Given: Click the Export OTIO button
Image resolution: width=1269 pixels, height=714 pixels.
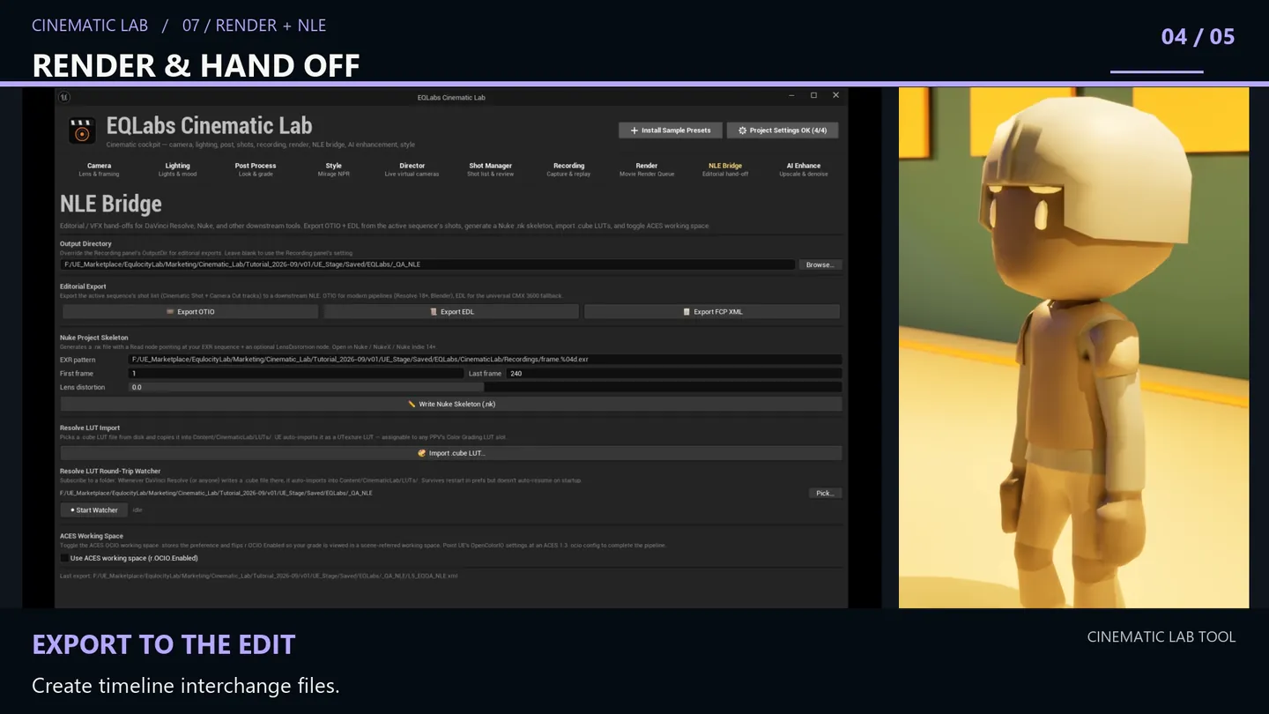Looking at the screenshot, I should [189, 312].
